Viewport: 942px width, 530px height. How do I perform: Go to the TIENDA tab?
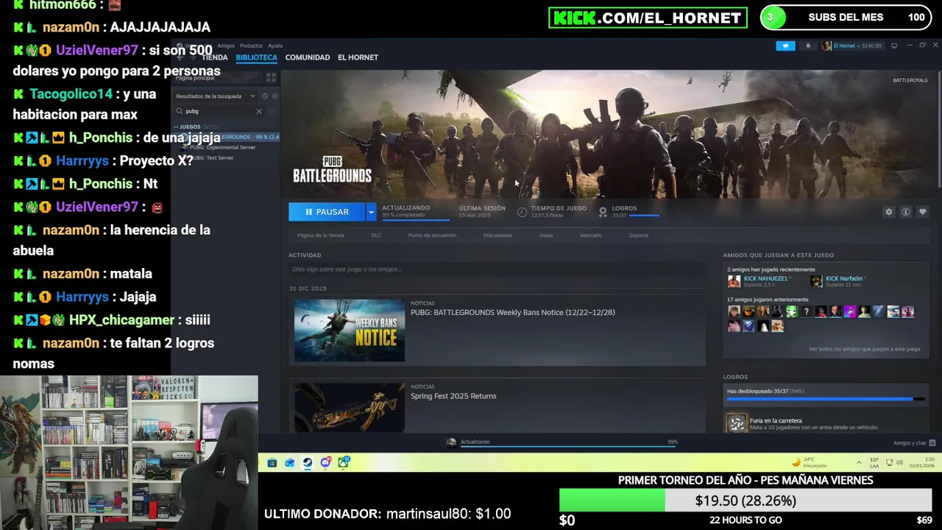[x=215, y=57]
